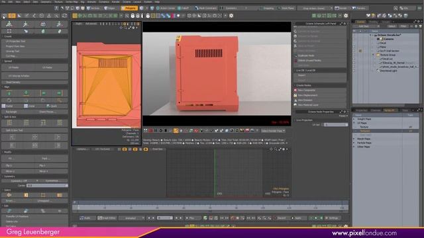
Task: Select the Directional Light item
Action: 389,71
